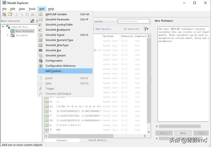Click the contents horizontal scrollbar thumb
The width and height of the screenshot is (211, 147).
point(81,136)
